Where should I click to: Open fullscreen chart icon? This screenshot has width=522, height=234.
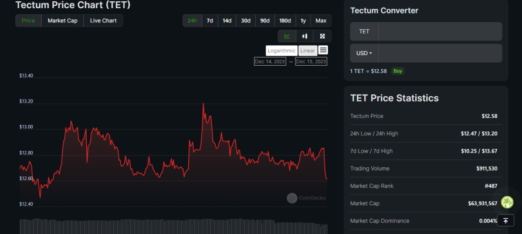coord(322,36)
